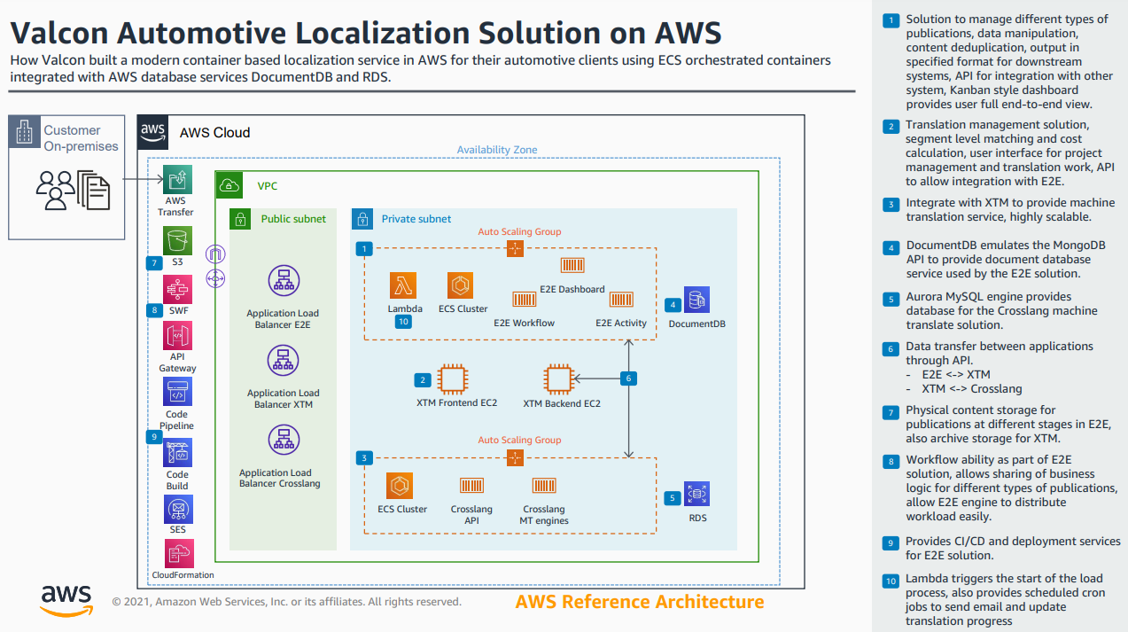Click the number 6 callout badge in diagram
Viewport: 1128px width, 632px height.
628,378
